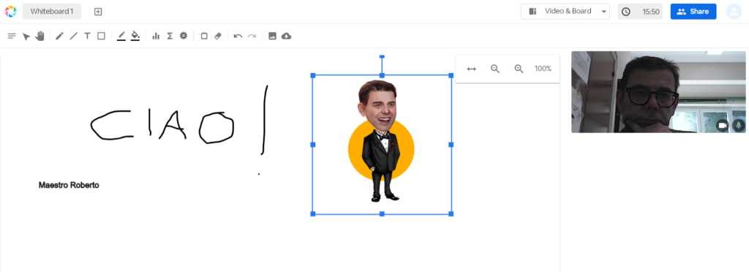This screenshot has height=272, width=749.
Task: Undo the last action
Action: click(x=238, y=36)
